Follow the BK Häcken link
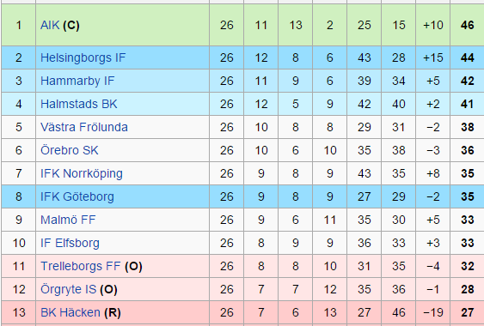This screenshot has height=326, width=484. coord(70,312)
